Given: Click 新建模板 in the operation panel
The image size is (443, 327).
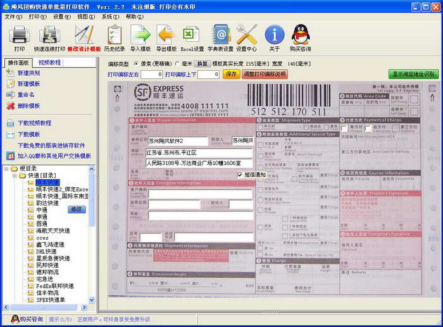Looking at the screenshot, I should [x=28, y=84].
